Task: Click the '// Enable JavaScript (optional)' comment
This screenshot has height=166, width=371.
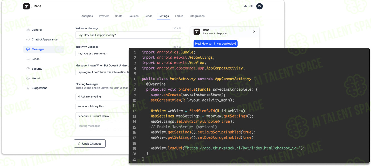Action: point(184,127)
